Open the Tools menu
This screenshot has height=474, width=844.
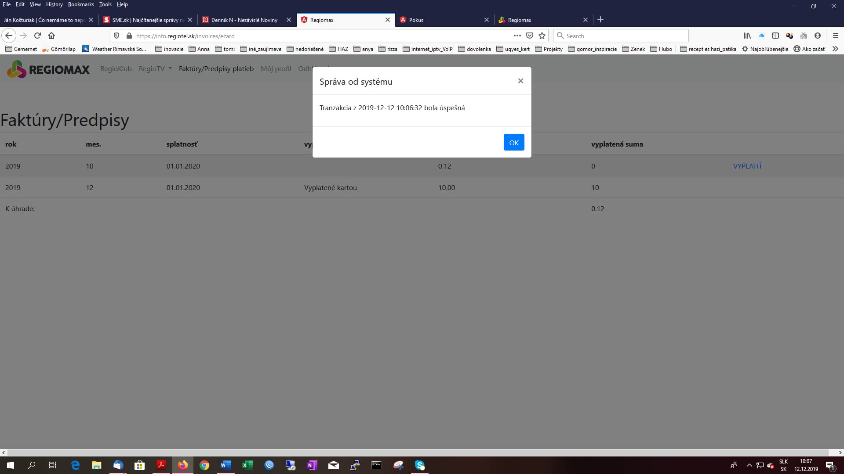(105, 4)
